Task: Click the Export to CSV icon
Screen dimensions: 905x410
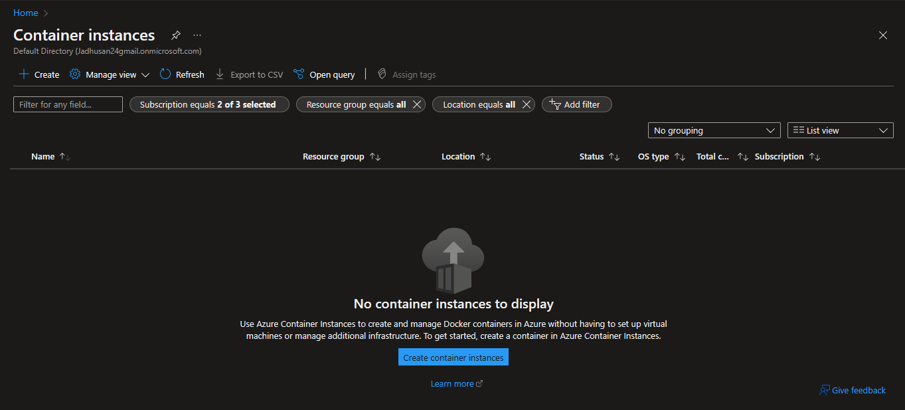Action: pyautogui.click(x=220, y=74)
